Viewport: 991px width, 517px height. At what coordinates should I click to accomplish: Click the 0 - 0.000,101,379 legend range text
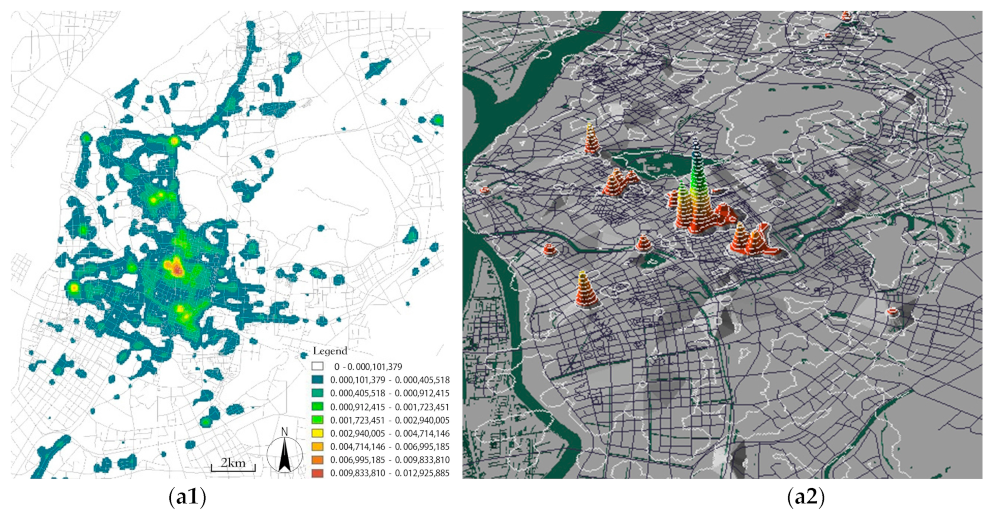click(368, 367)
